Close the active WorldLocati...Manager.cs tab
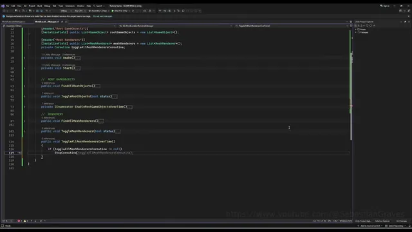The height and width of the screenshot is (232, 412). point(66,21)
